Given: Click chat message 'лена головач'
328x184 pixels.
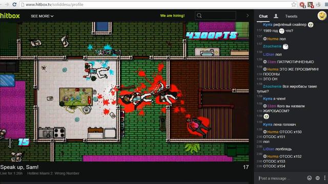Looking at the screenshot, I should (284, 125).
